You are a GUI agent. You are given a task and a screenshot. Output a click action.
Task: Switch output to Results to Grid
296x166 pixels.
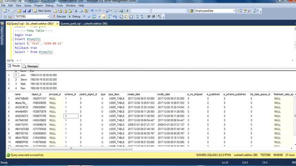pos(126,17)
